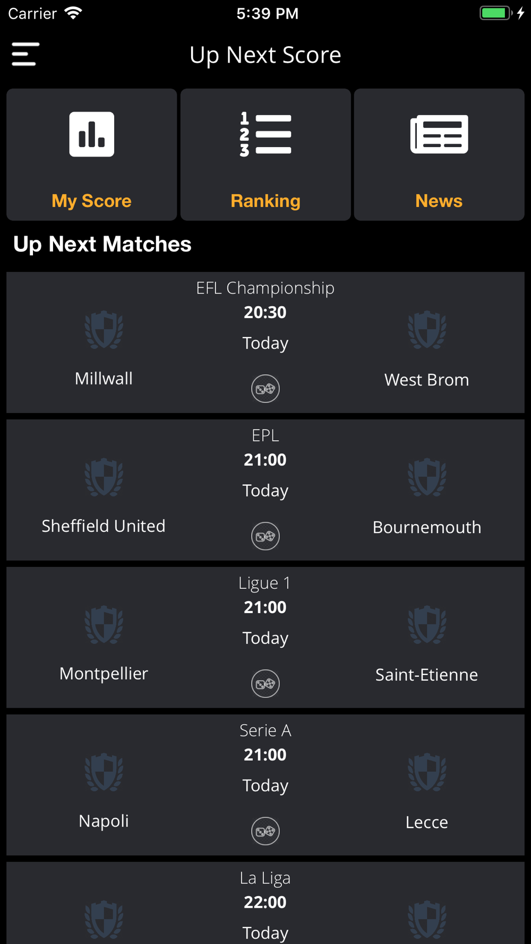Open the hamburger side menu
The height and width of the screenshot is (944, 531).
pyautogui.click(x=25, y=54)
